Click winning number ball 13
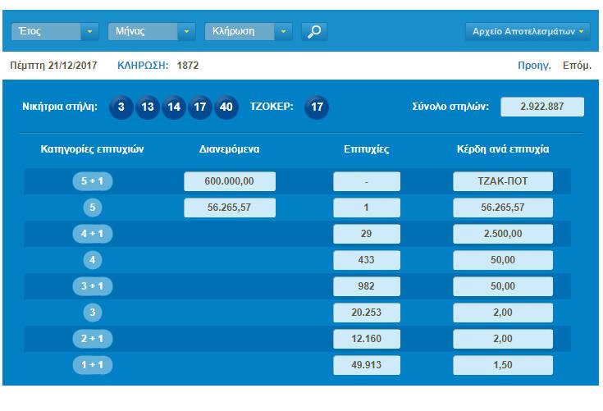This screenshot has width=603, height=411. [147, 107]
